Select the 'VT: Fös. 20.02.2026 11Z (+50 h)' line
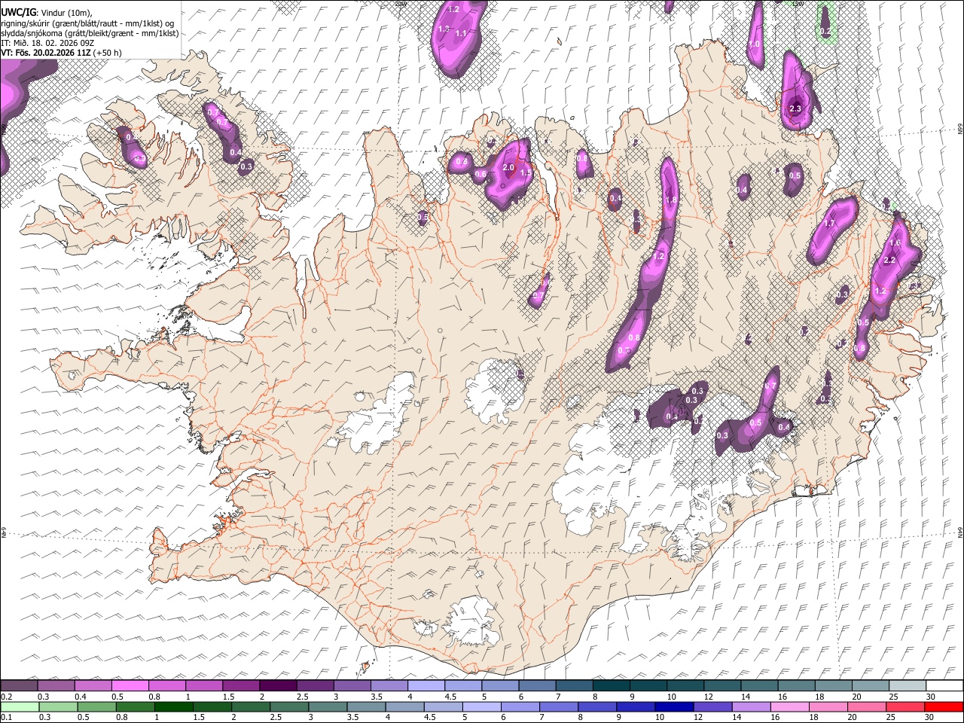Screen dimensions: 964x723 (x=61, y=53)
